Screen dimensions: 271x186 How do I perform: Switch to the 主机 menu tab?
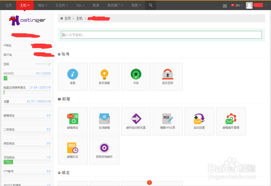click(25, 5)
